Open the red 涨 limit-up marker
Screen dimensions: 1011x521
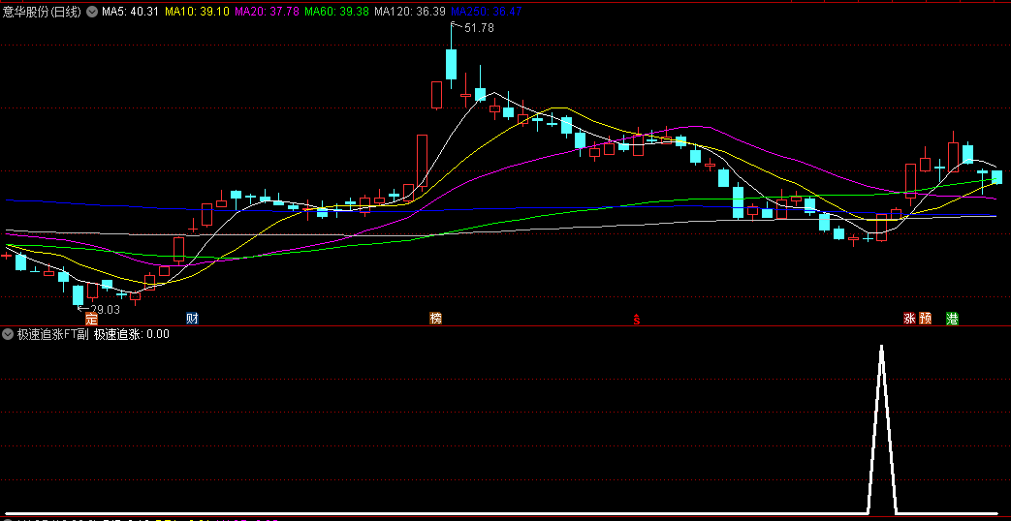pyautogui.click(x=909, y=319)
